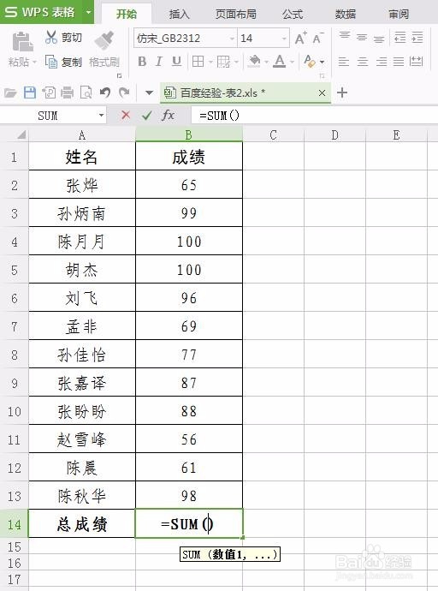Toggle Underline formatting
This screenshot has width=438, height=591.
[176, 61]
